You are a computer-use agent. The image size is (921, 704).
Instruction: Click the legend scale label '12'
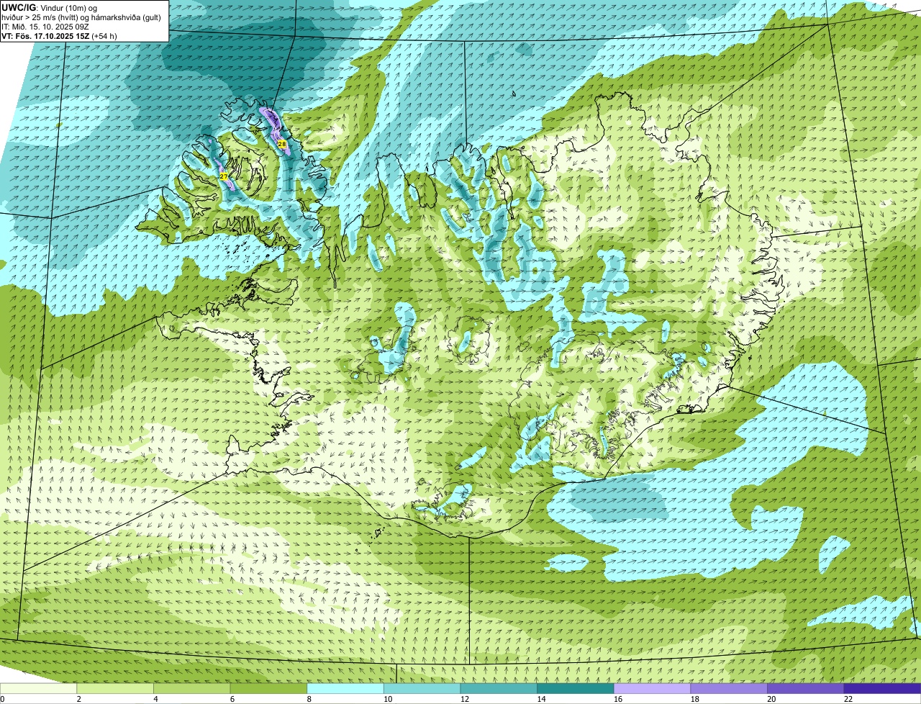coord(465,699)
